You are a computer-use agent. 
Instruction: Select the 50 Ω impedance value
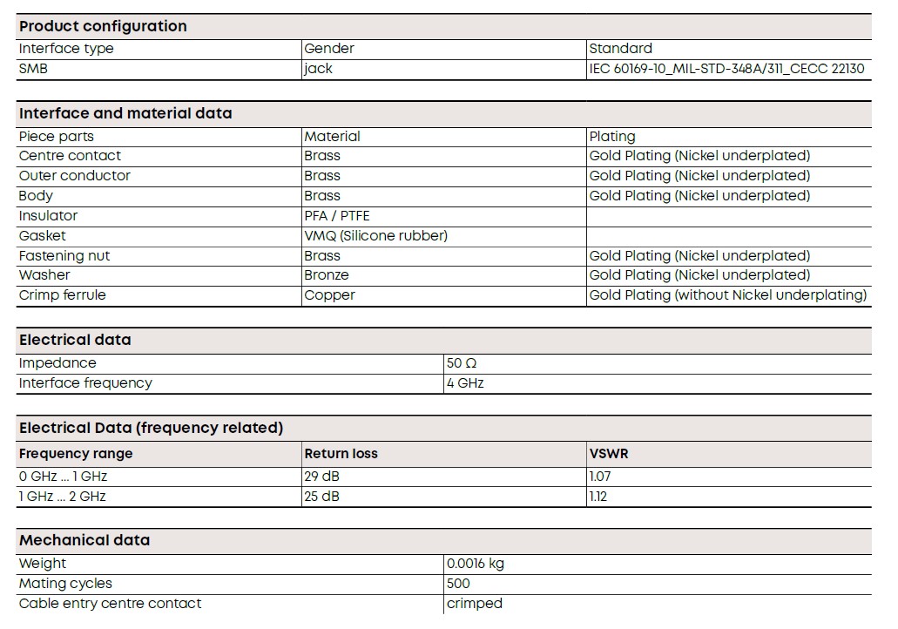(x=462, y=363)
